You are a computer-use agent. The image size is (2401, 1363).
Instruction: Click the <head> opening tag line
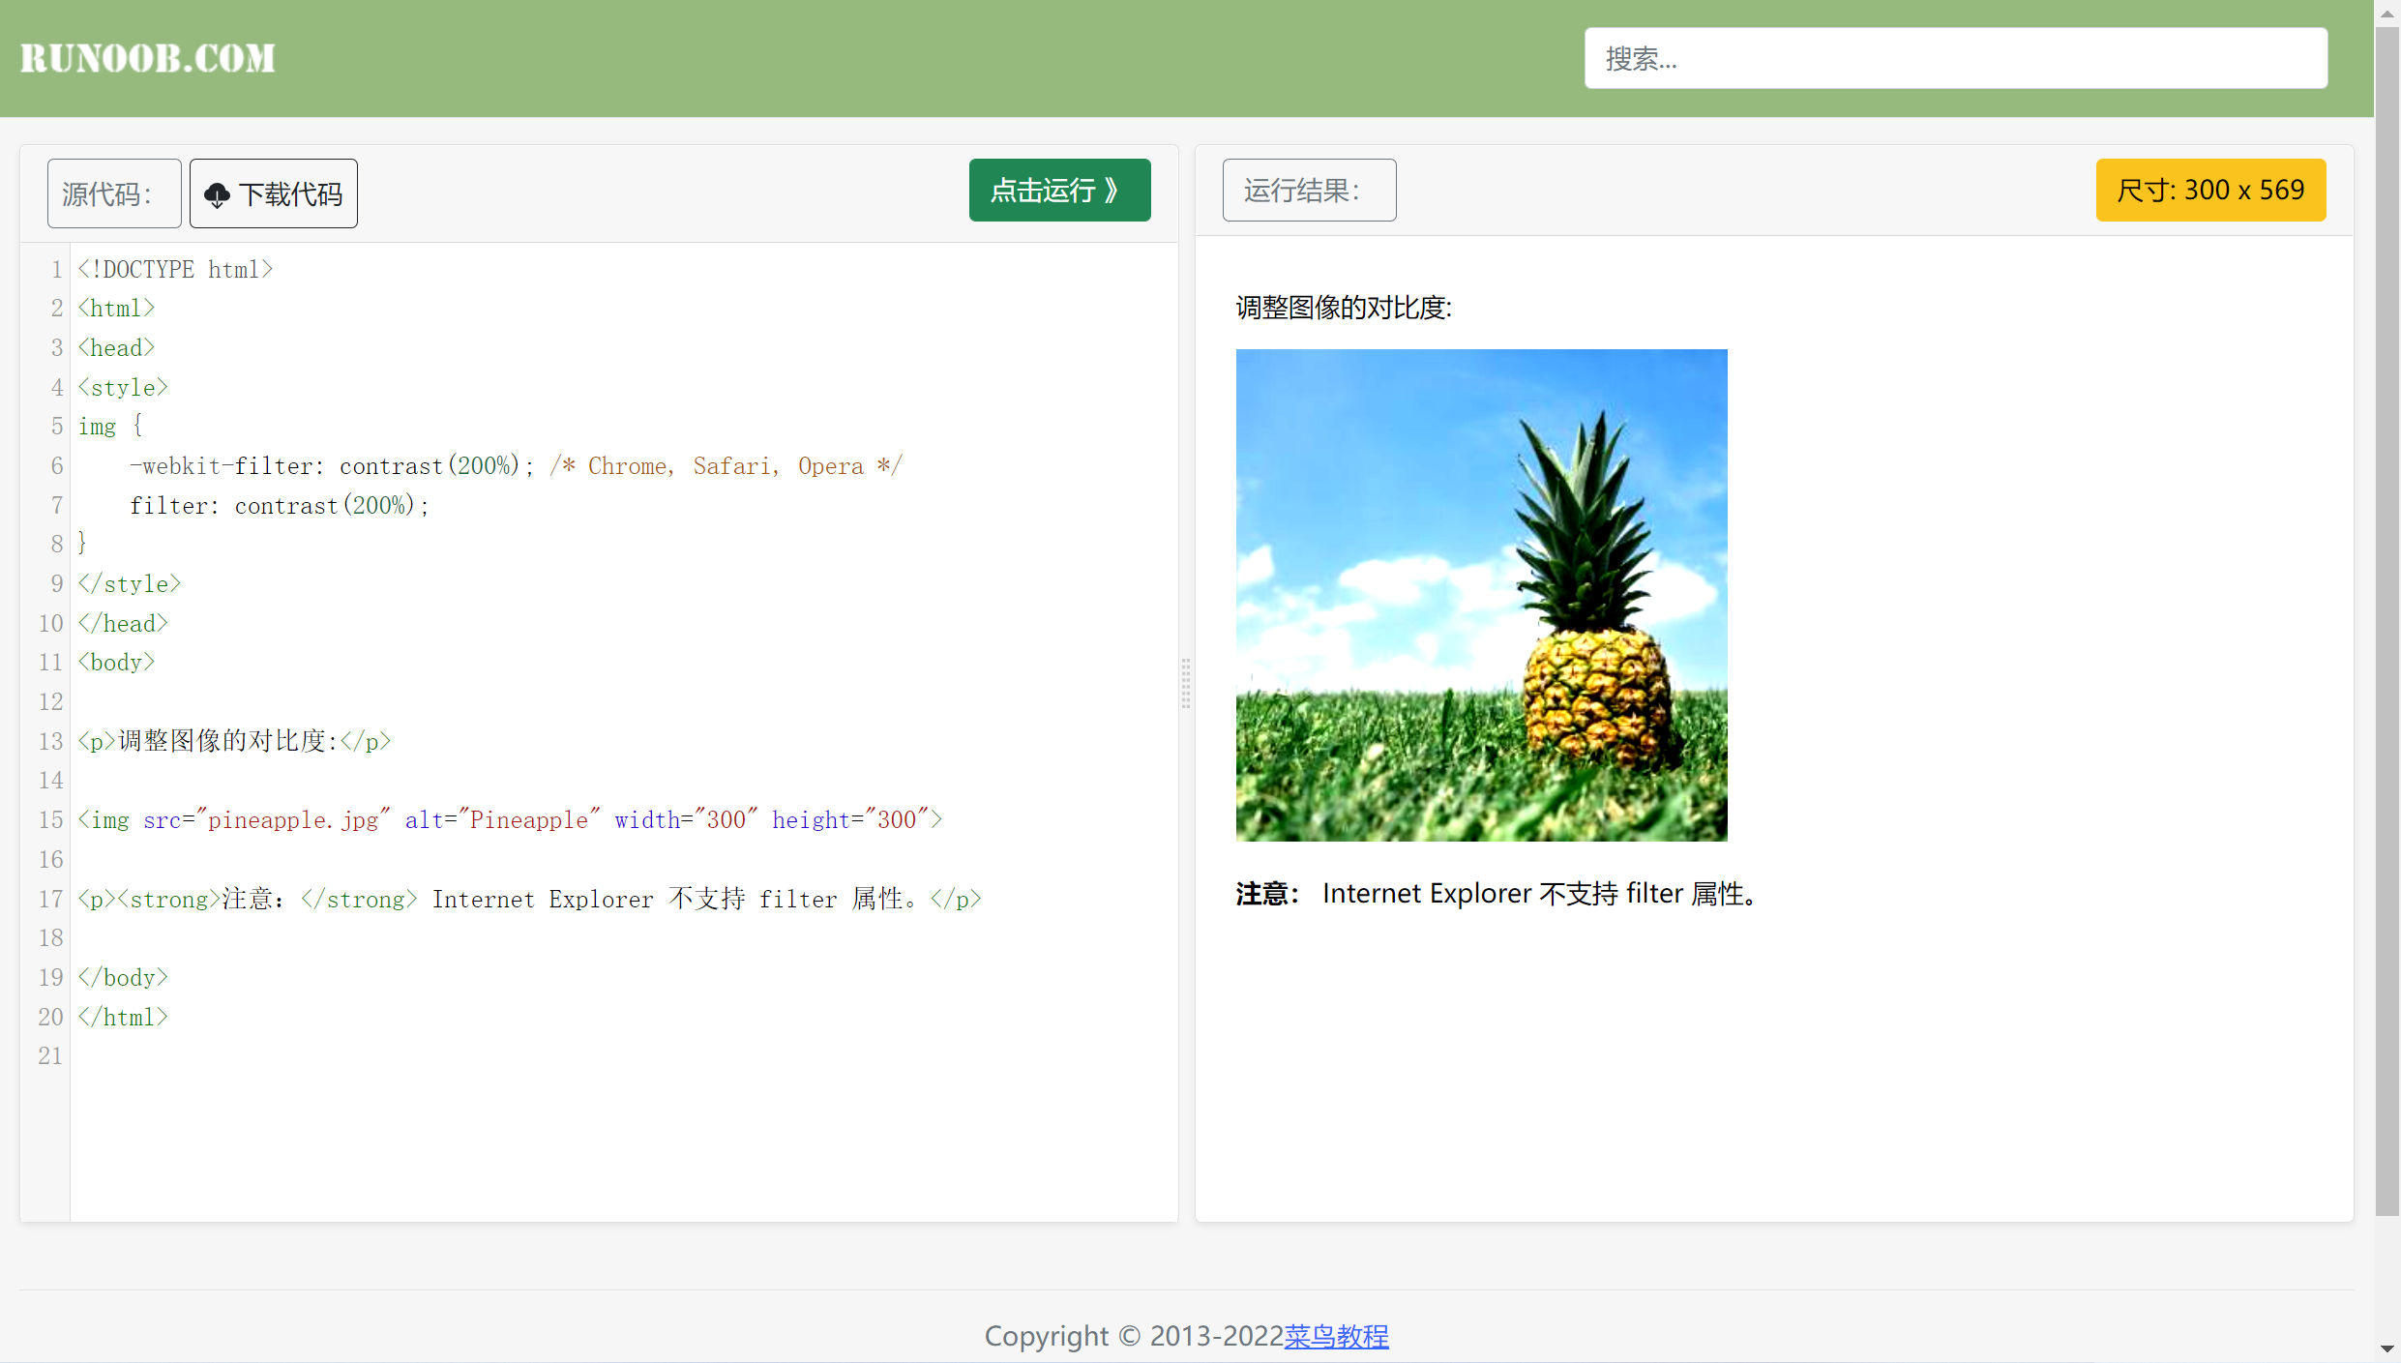coord(116,347)
